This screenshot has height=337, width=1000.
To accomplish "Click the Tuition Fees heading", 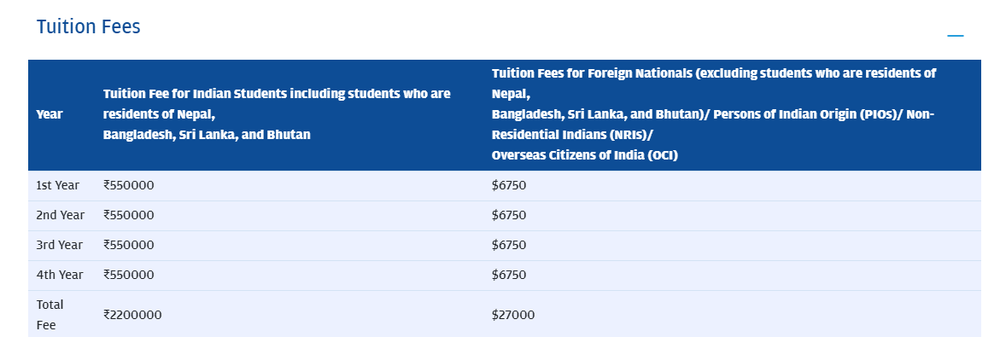I will coord(88,26).
